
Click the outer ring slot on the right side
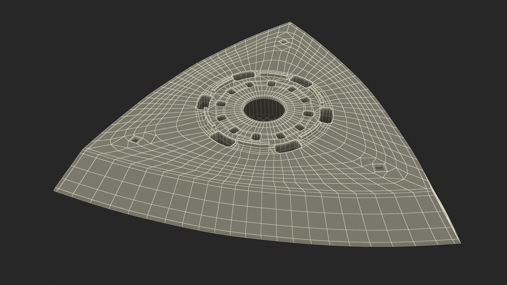point(327,115)
